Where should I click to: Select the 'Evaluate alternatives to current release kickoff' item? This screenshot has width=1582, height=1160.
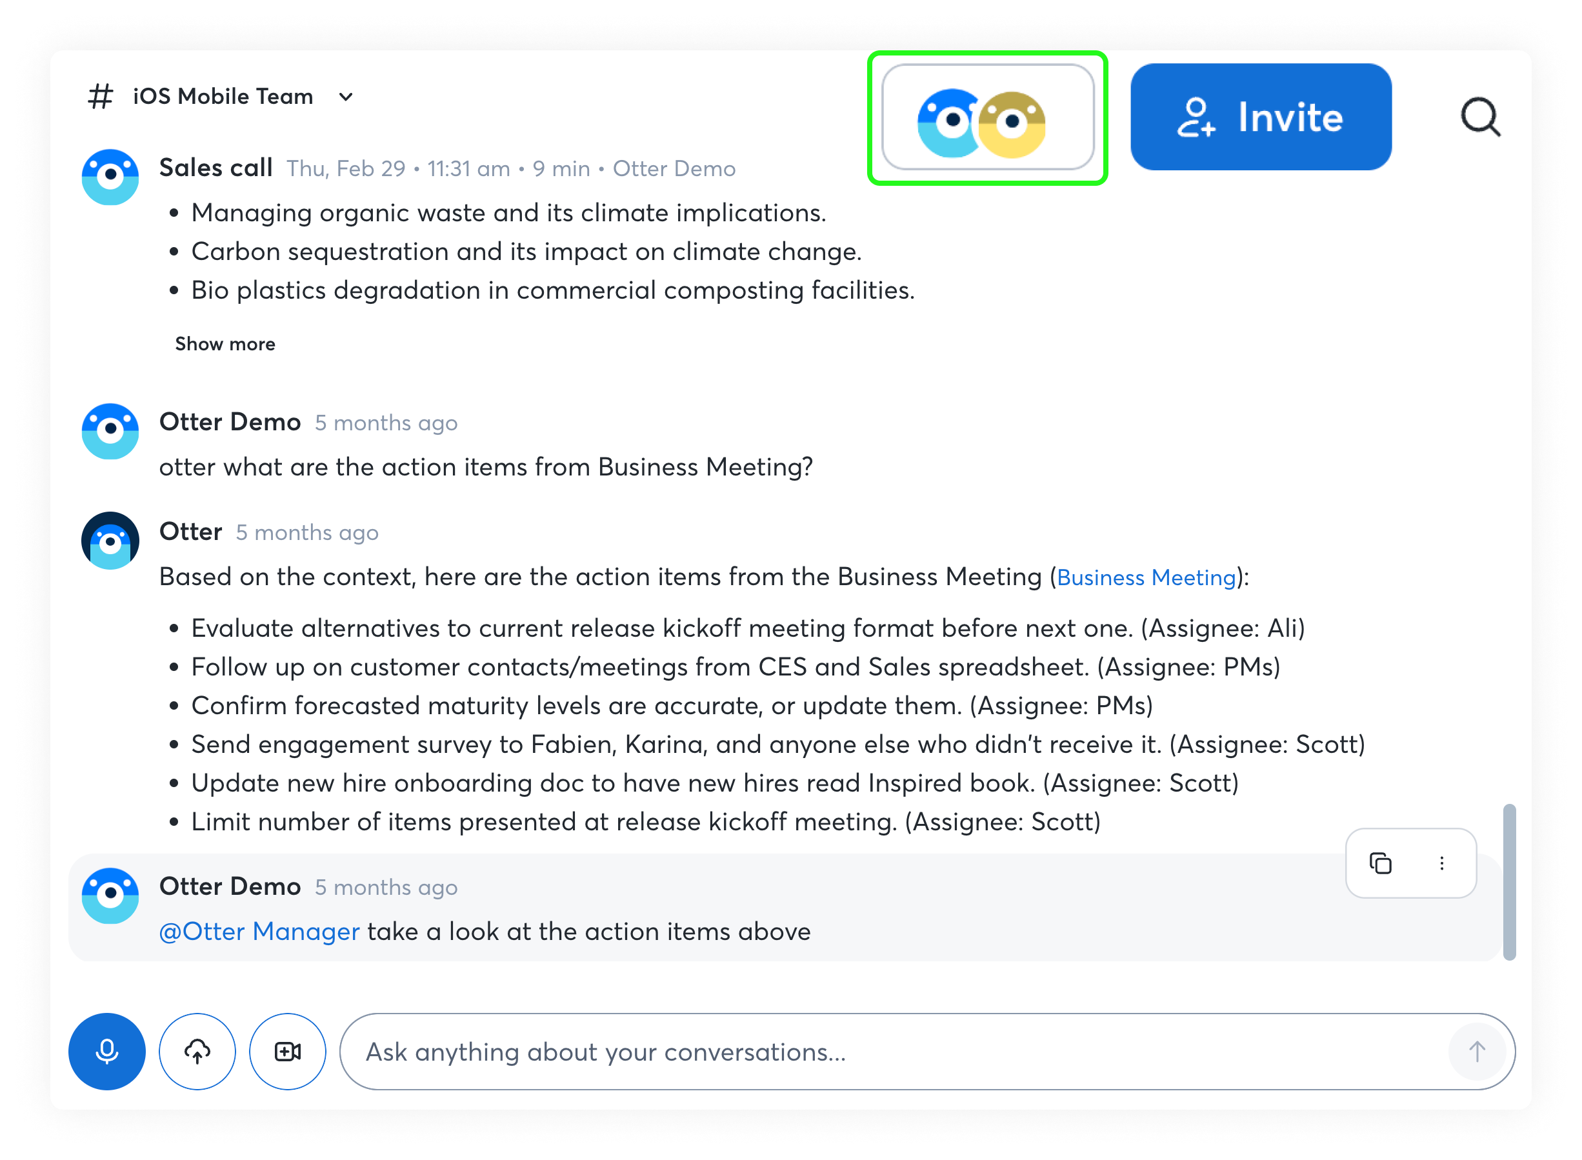(748, 628)
